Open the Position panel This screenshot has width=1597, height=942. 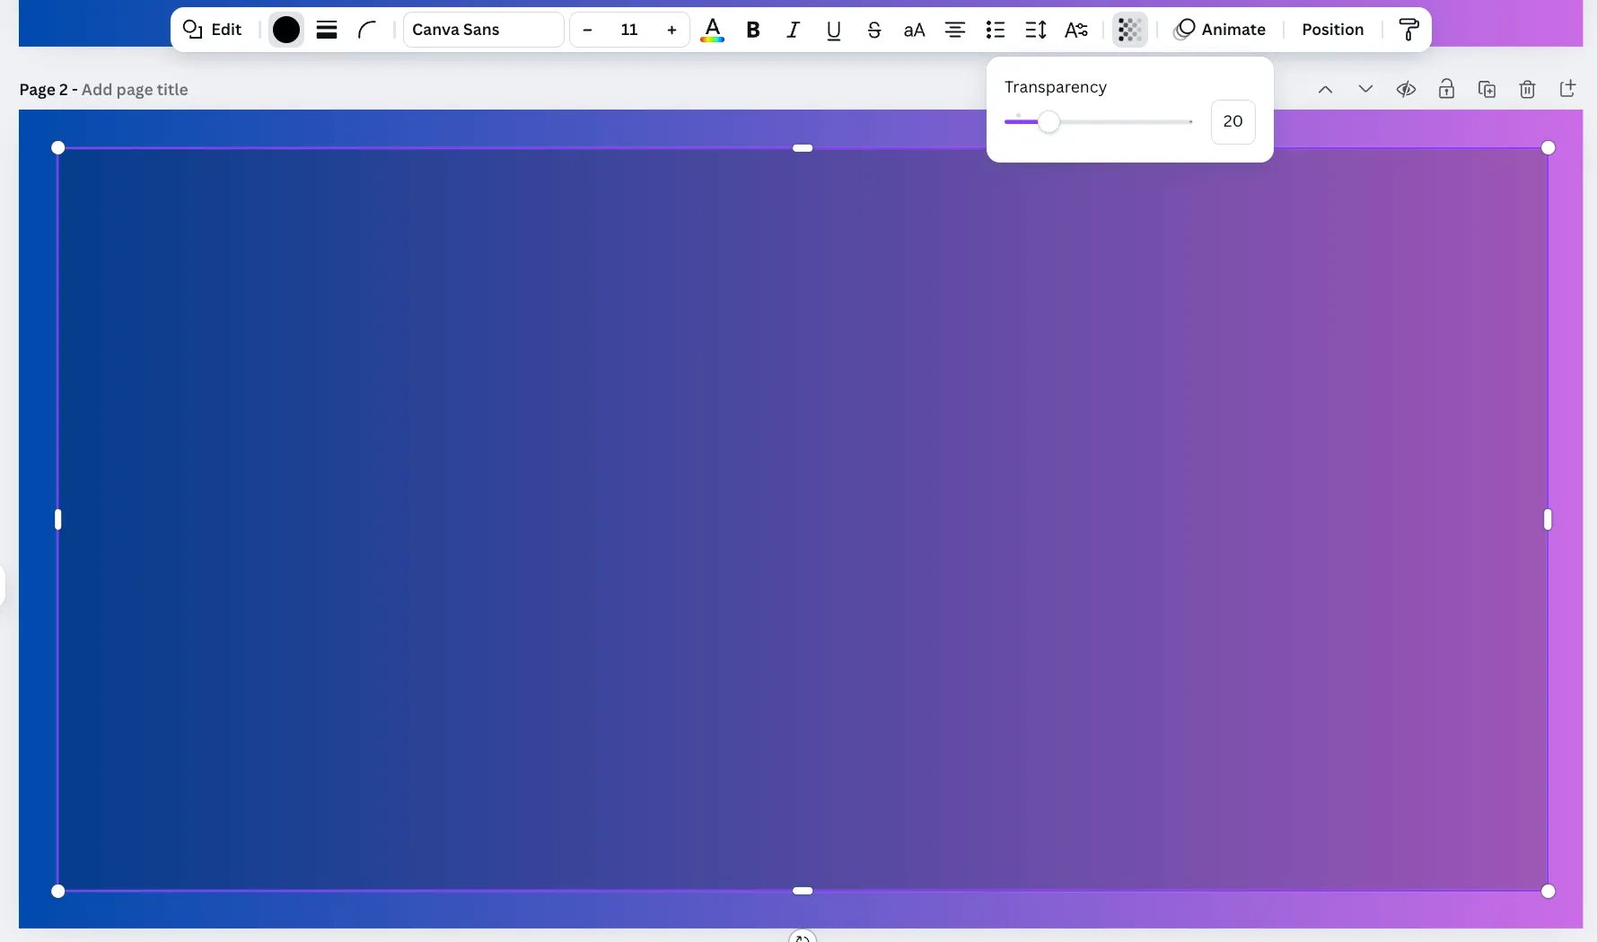tap(1332, 30)
